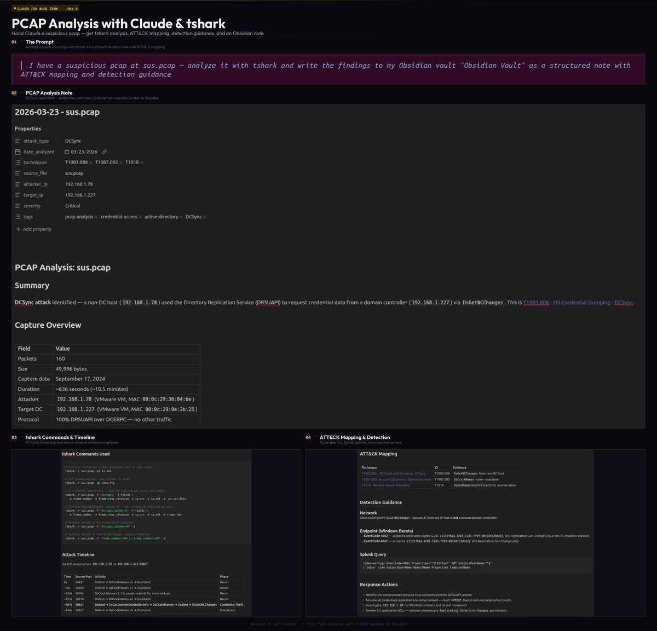The height and width of the screenshot is (631, 657).
Task: Click the link icon after 03/23/2026
Action: pyautogui.click(x=104, y=152)
